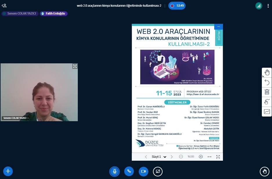Click the connection status indicator
Viewport: 272px width, 179px height.
259,6
